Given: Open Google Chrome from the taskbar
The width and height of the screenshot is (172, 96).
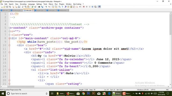Looking at the screenshot, I should pos(83,94).
